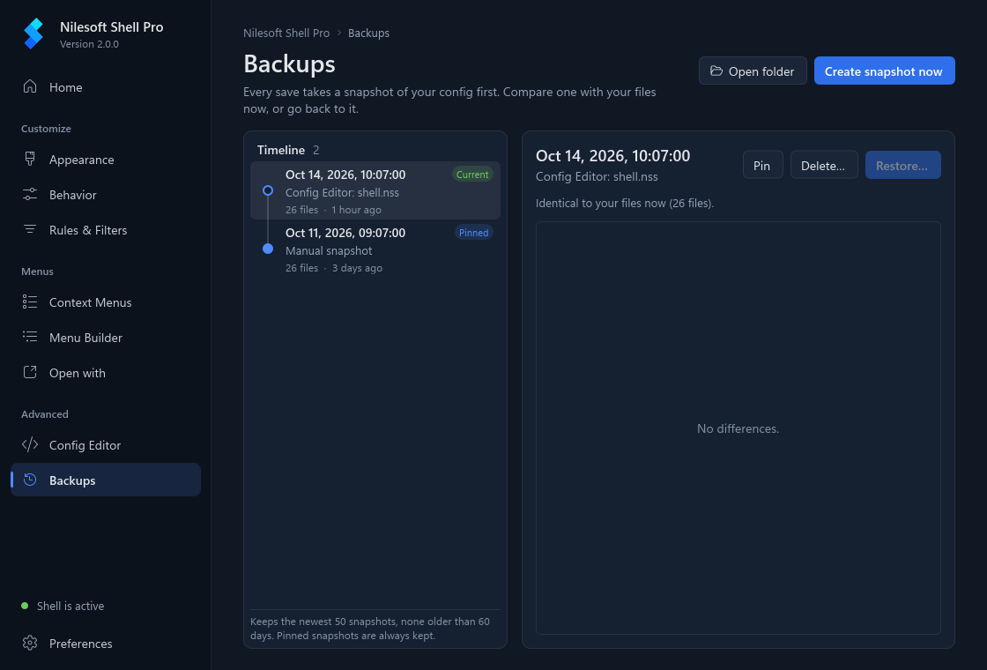Click the Shell is active status text

[x=70, y=606]
